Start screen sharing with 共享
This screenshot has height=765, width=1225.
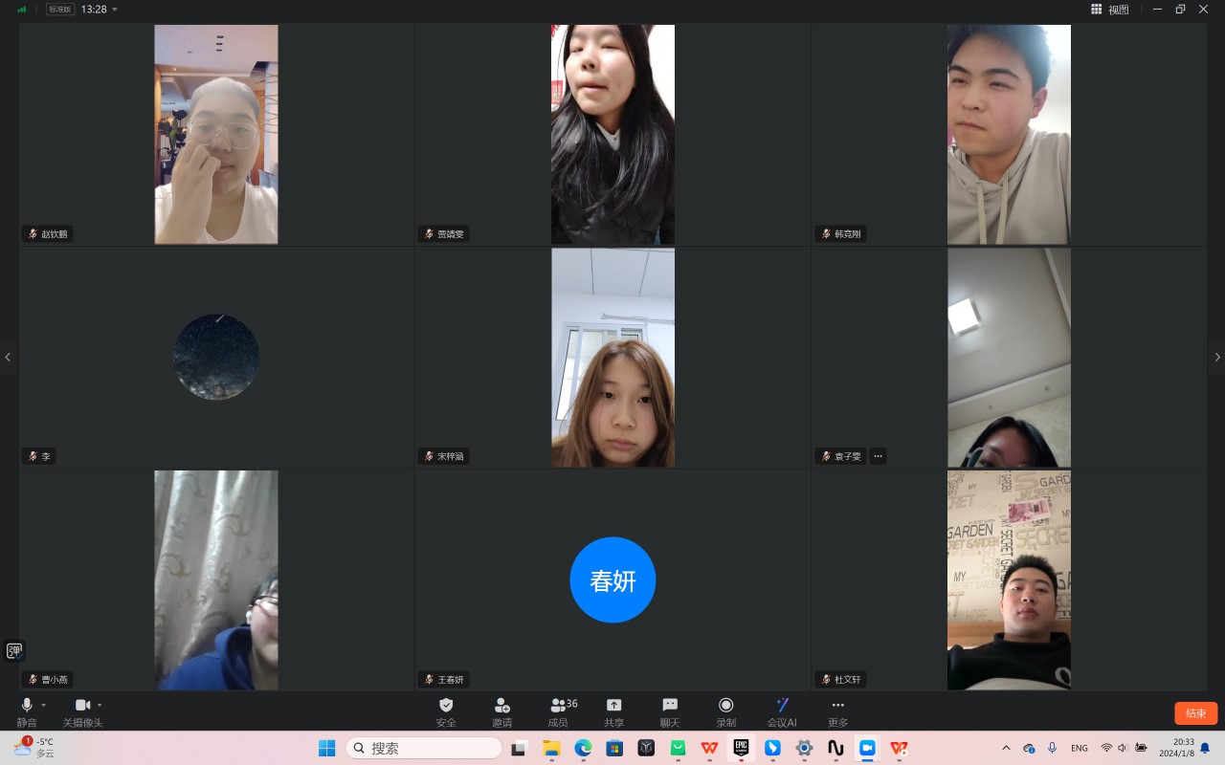coord(614,711)
